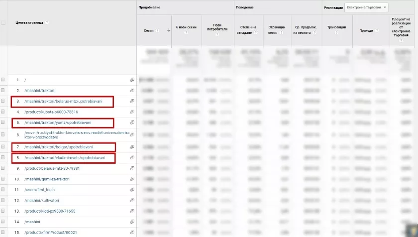Open external link icon for /users/first_login row
The image size is (418, 237).
(132, 190)
